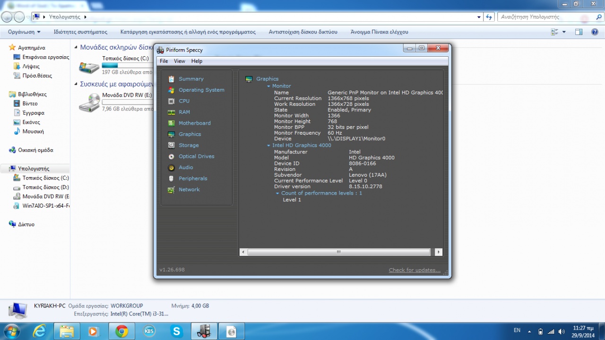Screen dimensions: 605x340
Task: Open Οικιακή ομάδα in navigation pane
Action: click(35, 150)
